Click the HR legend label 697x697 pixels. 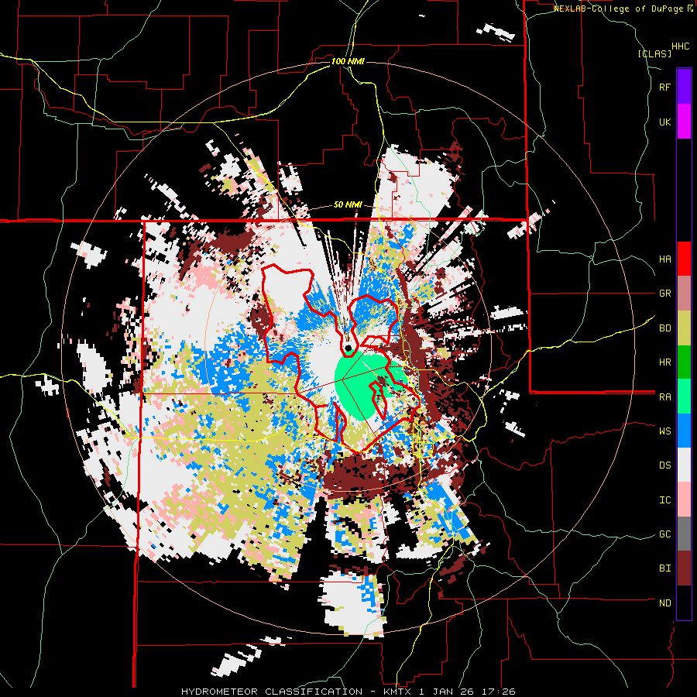click(x=664, y=362)
